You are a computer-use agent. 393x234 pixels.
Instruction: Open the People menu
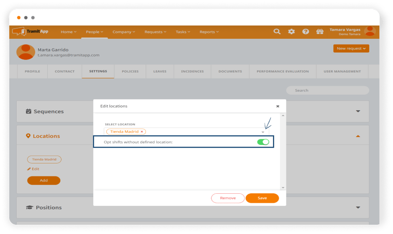coord(94,32)
